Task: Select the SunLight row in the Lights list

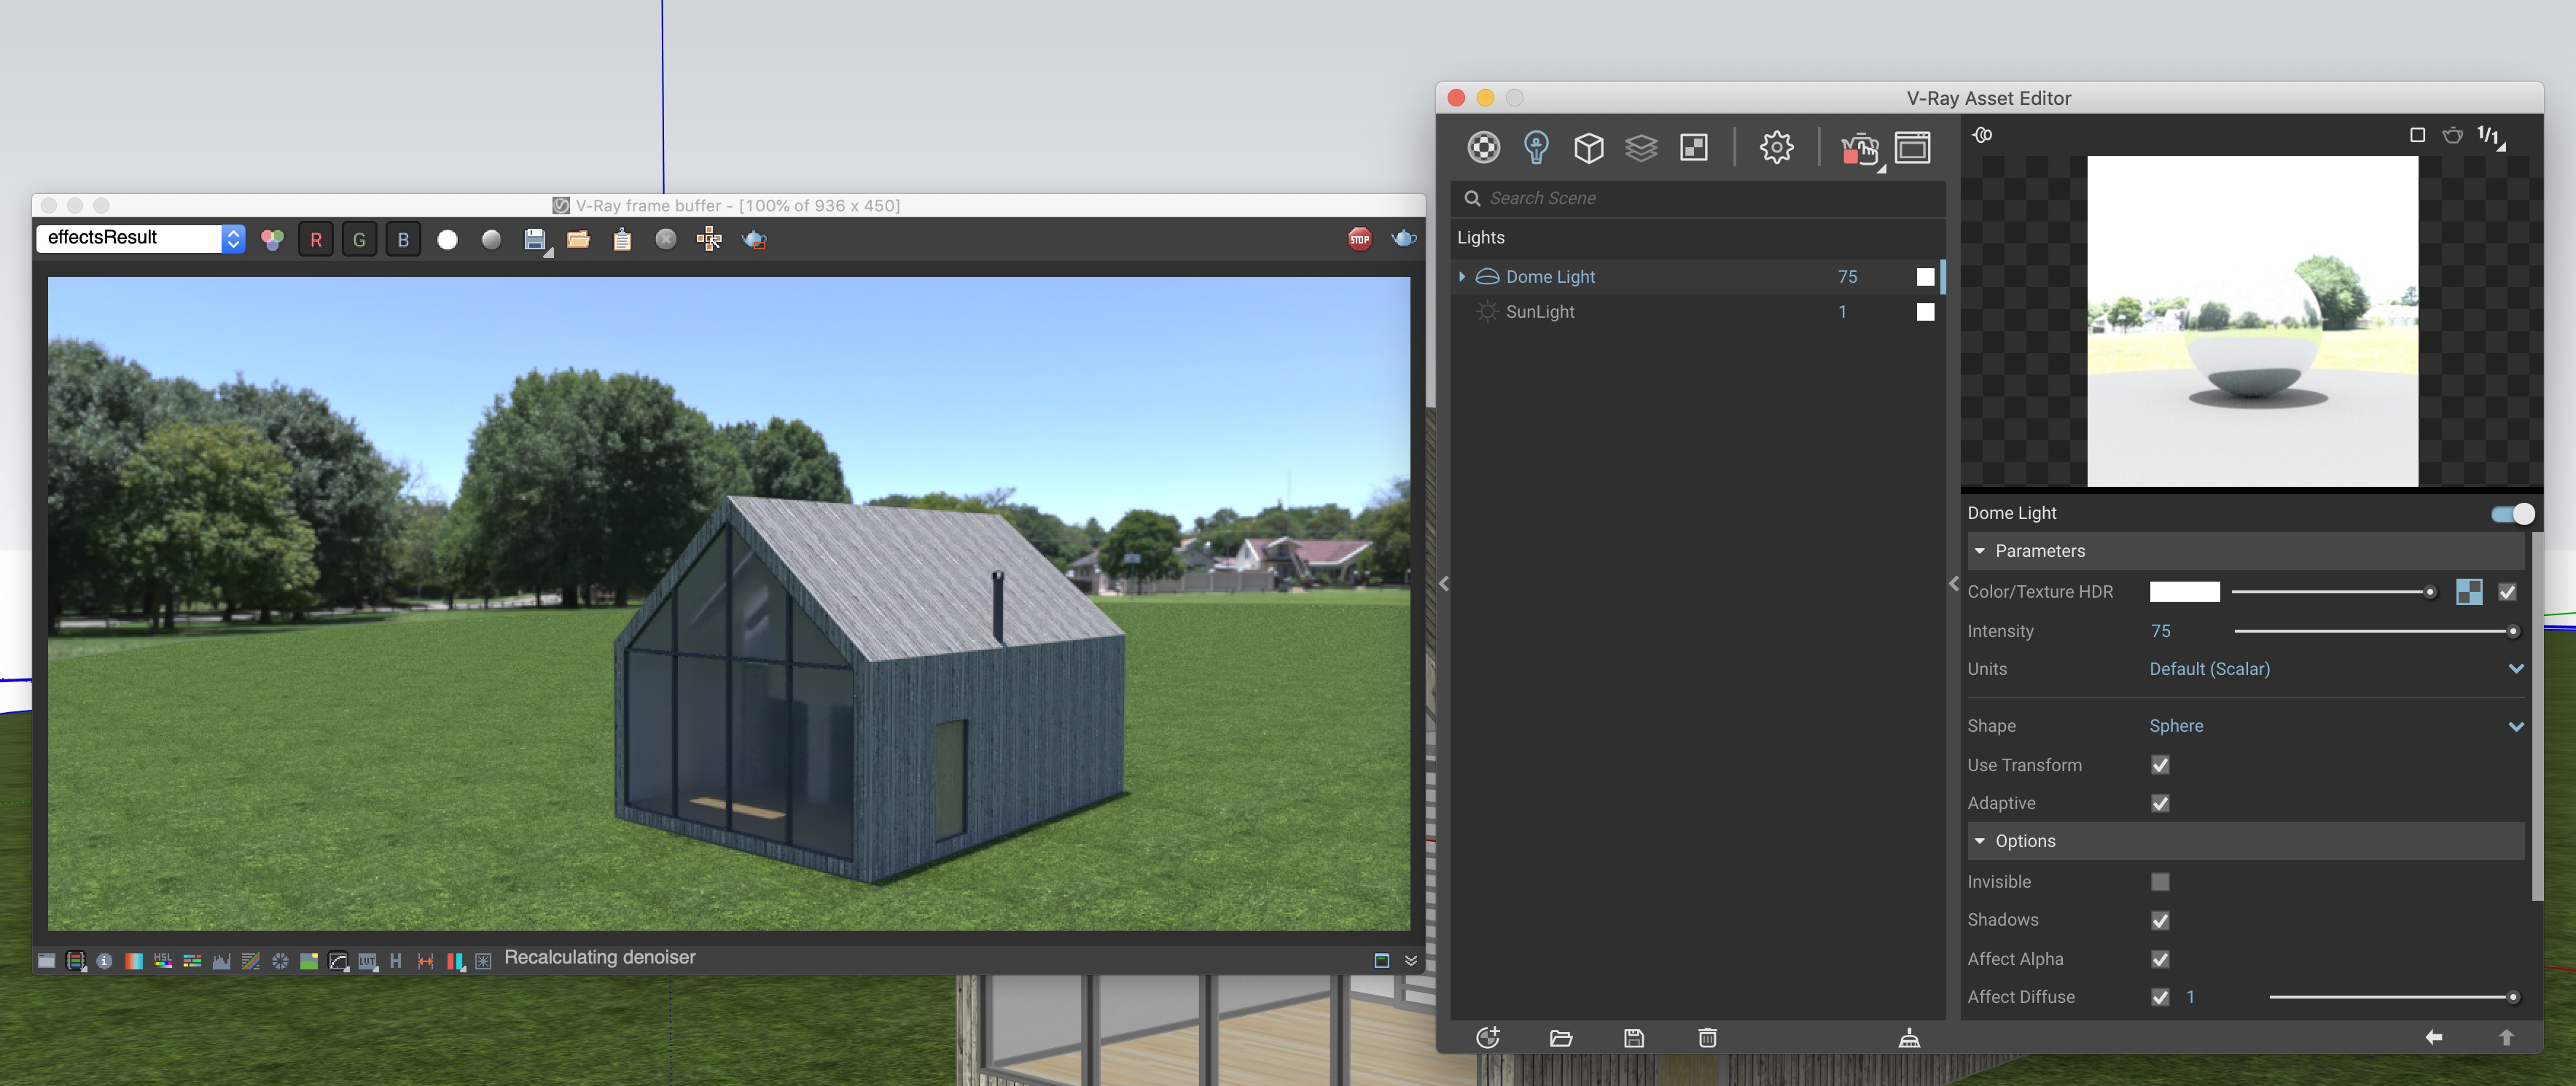Action: [x=1697, y=312]
